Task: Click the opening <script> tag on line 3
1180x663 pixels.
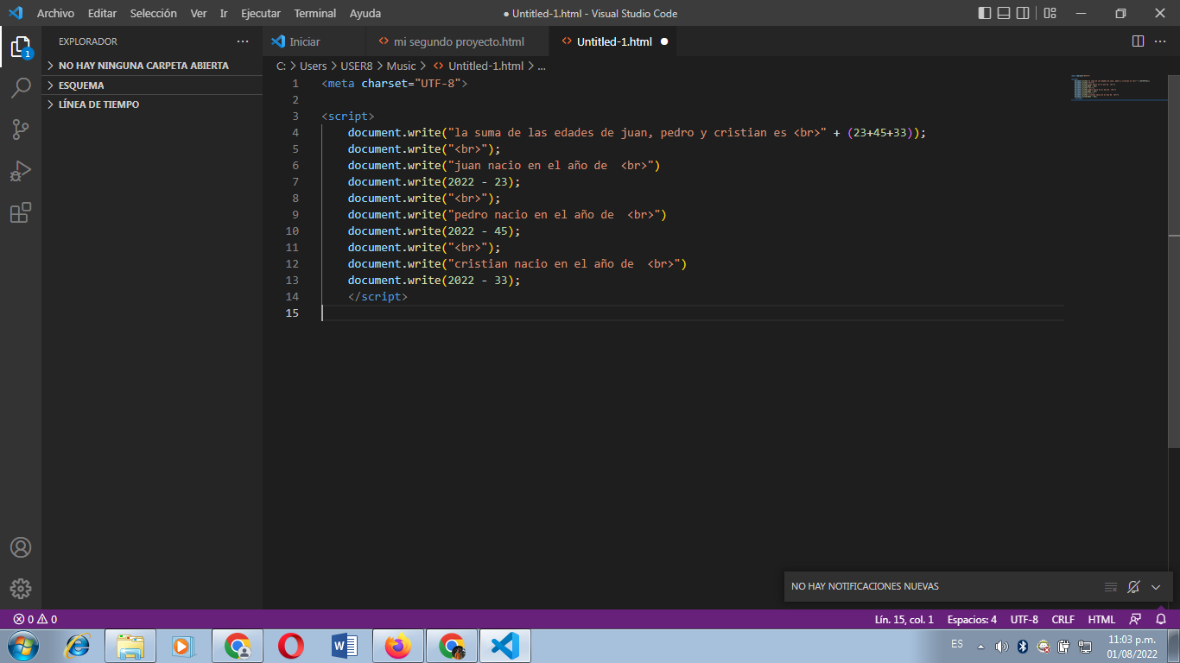Action: 347,117
